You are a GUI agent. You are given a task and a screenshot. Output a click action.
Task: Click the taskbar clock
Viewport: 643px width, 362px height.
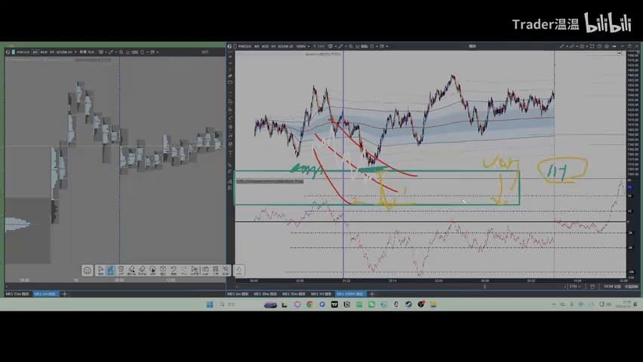623,305
